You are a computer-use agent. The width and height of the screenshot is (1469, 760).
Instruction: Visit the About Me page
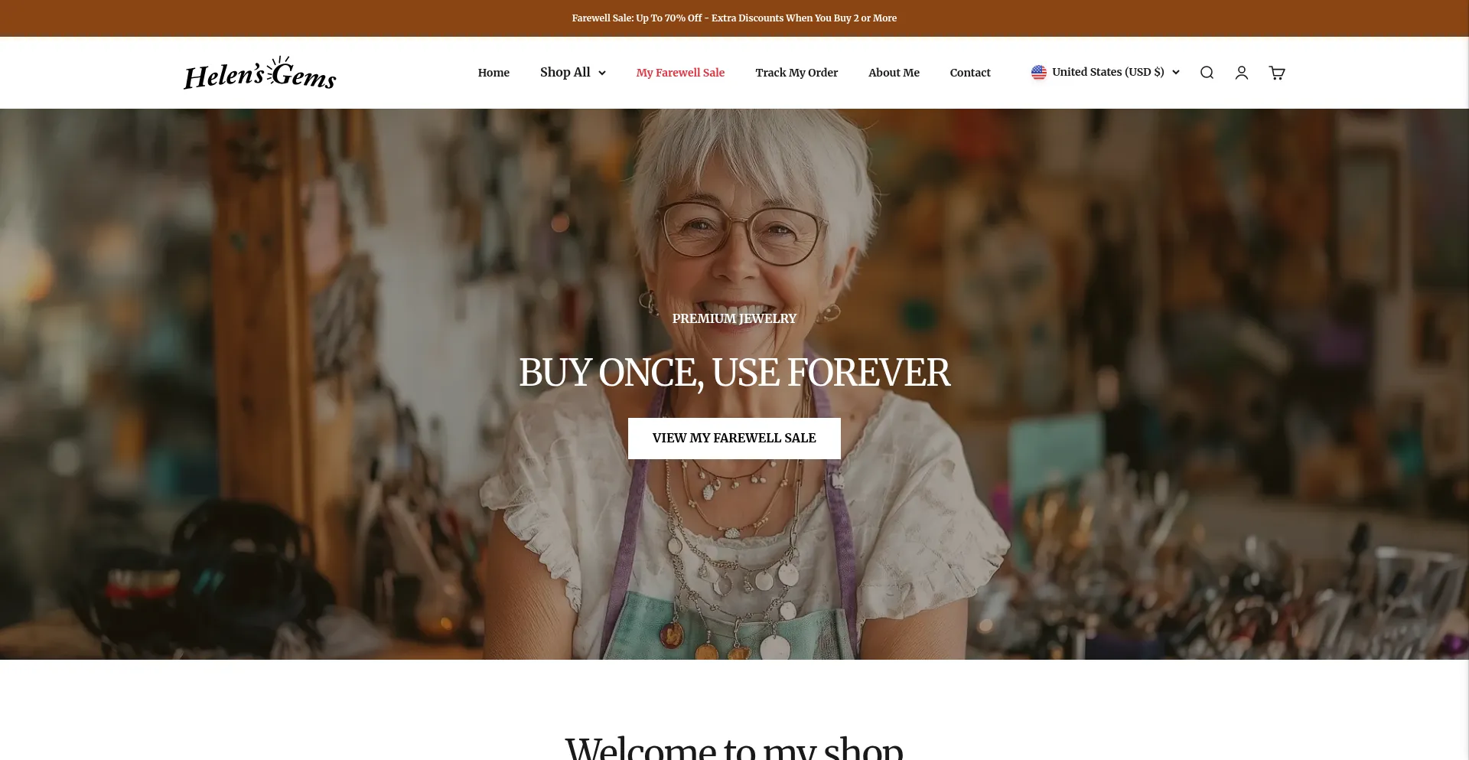tap(894, 73)
